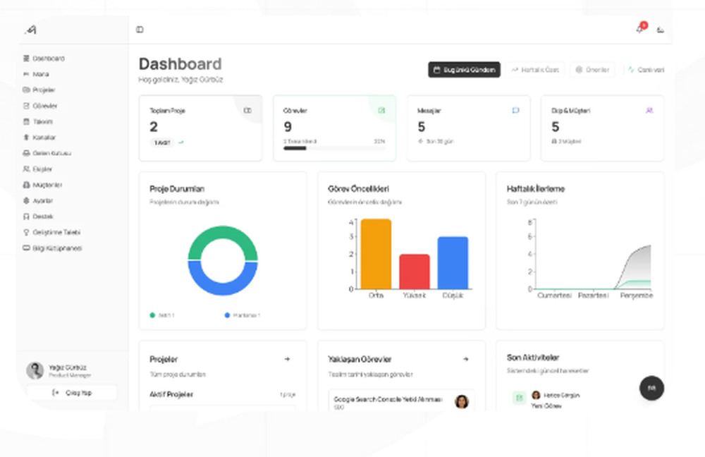Open the Yağız Gürbüz profile avatar
The width and height of the screenshot is (705, 457).
(35, 370)
